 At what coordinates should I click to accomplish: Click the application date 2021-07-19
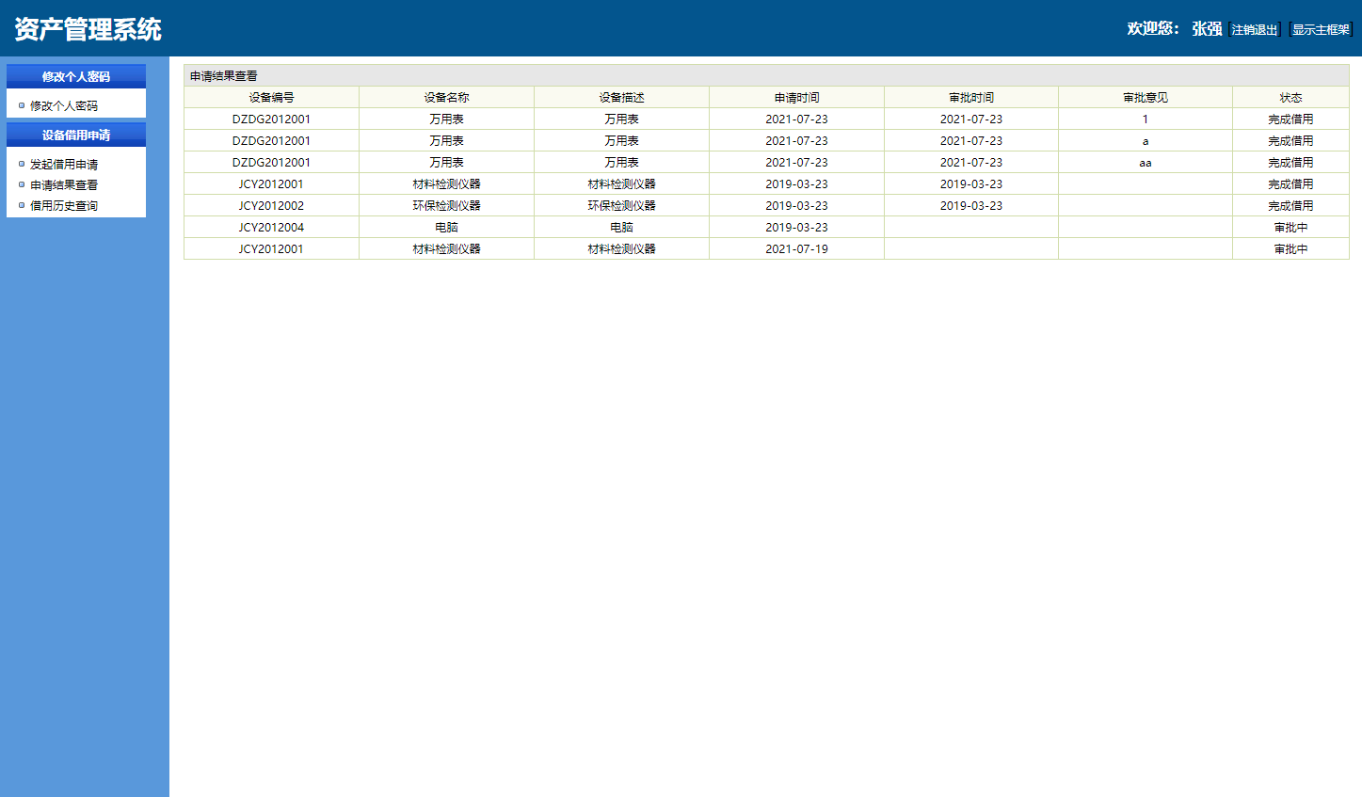coord(796,249)
